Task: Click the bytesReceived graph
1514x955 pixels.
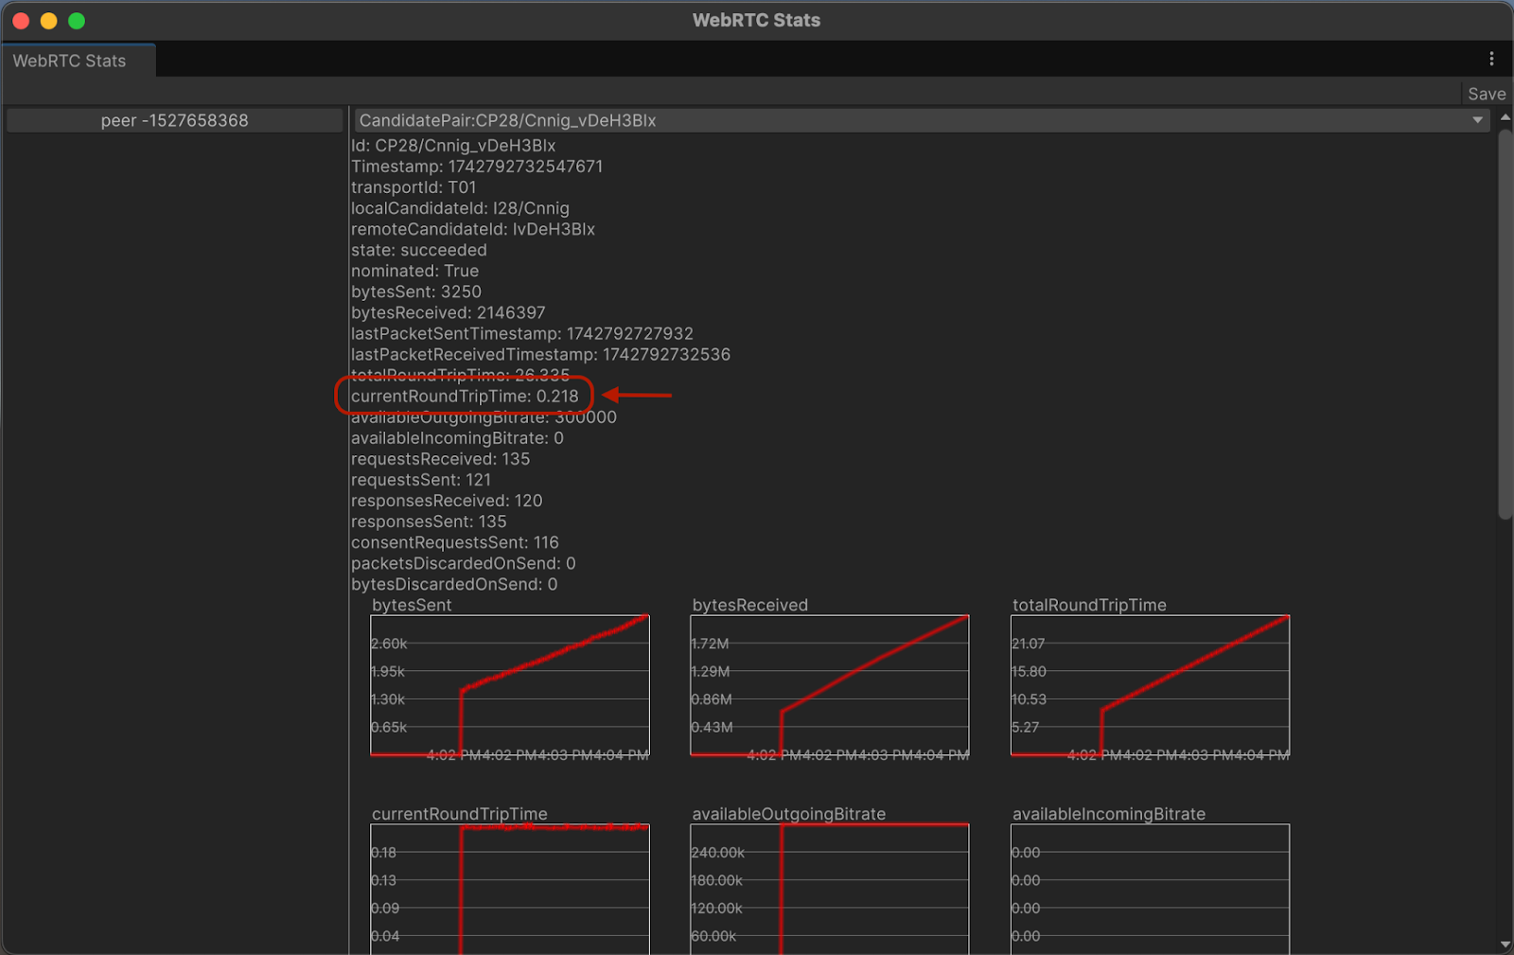Action: (830, 685)
